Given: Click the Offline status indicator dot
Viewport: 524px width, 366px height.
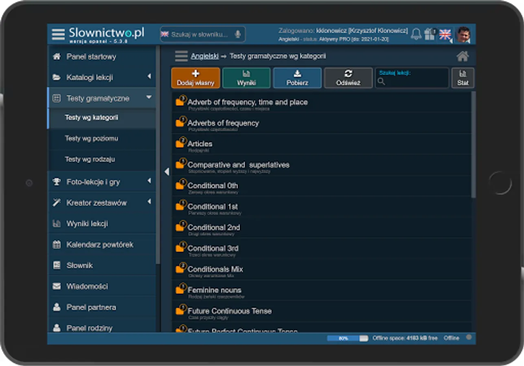Looking at the screenshot, I should click(x=469, y=337).
